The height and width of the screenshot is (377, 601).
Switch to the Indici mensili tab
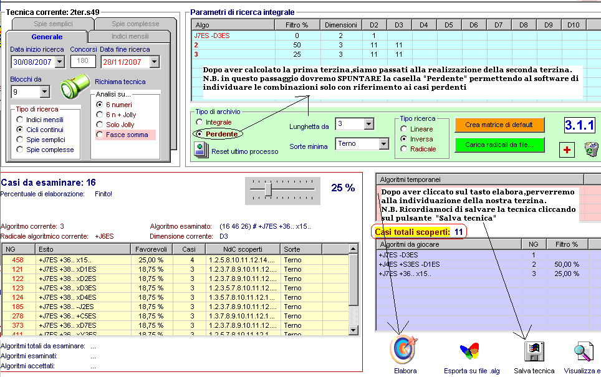[x=130, y=36]
